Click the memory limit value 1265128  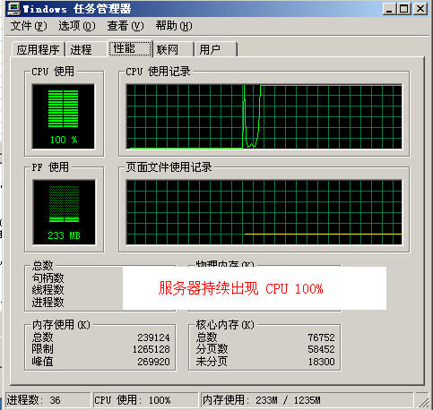(152, 349)
